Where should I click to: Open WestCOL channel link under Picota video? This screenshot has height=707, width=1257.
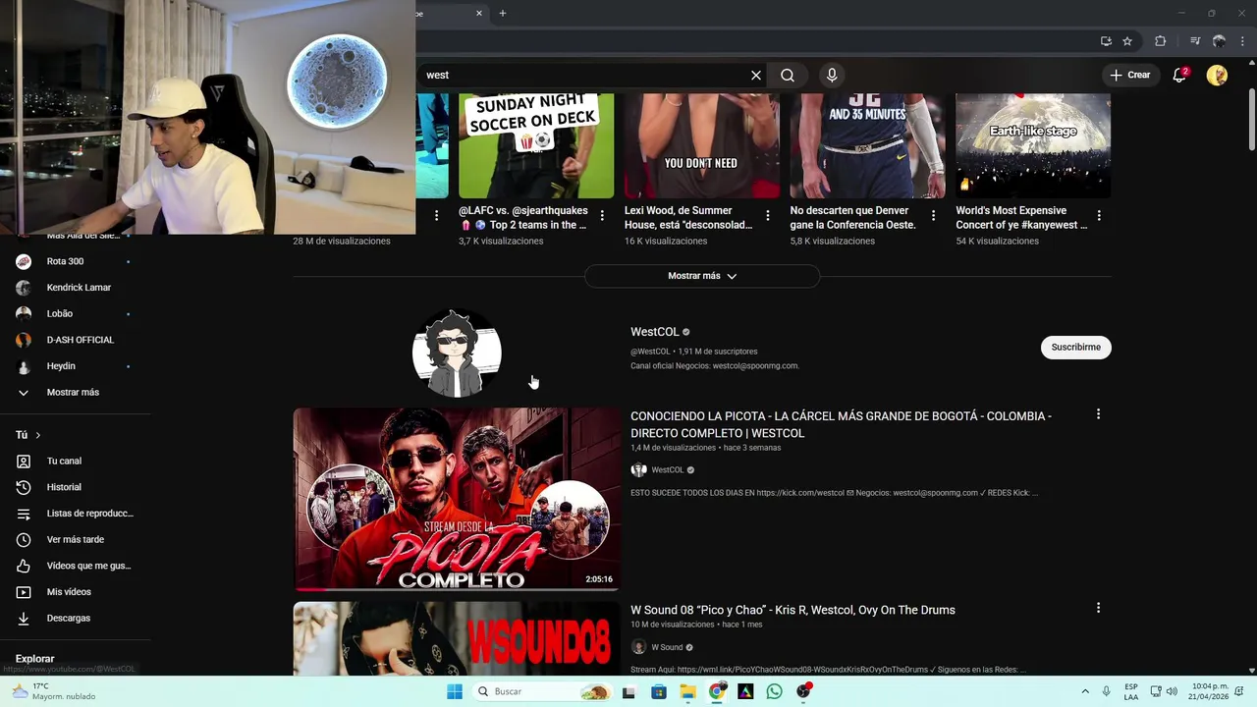[x=668, y=469]
